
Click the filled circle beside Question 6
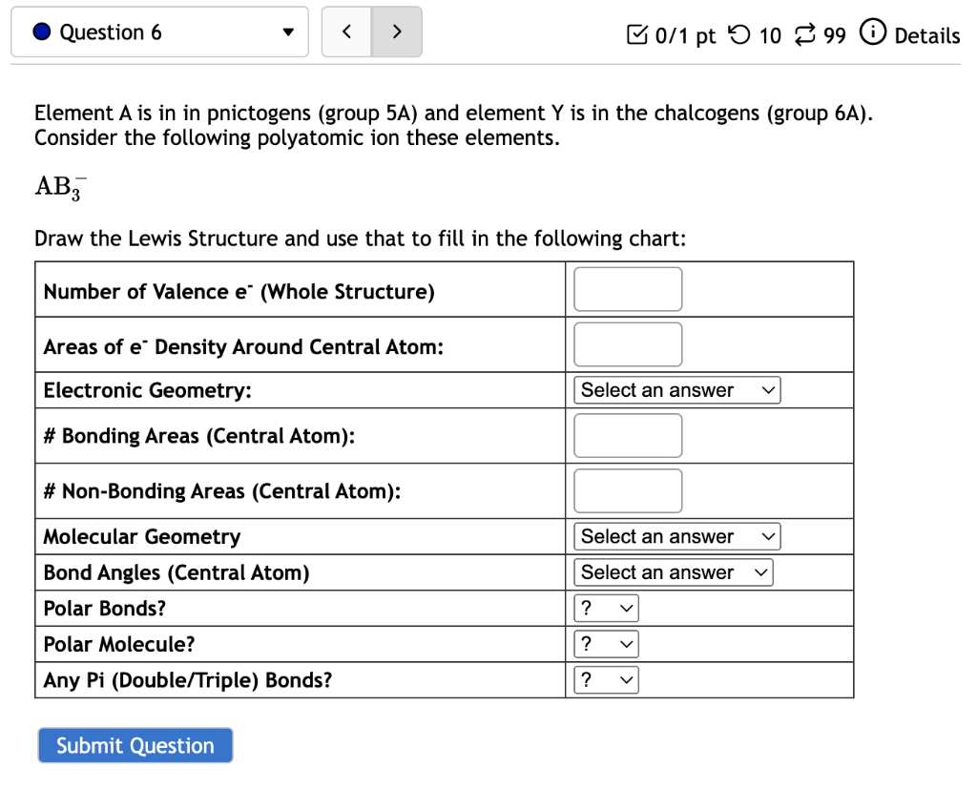[40, 31]
